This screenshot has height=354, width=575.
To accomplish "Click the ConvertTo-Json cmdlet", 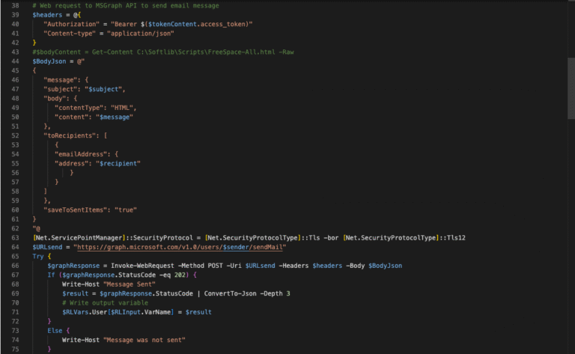I will [x=222, y=293].
